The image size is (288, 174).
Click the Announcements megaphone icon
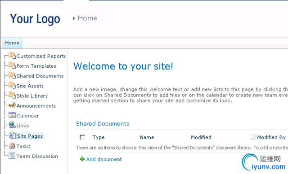tap(12, 105)
